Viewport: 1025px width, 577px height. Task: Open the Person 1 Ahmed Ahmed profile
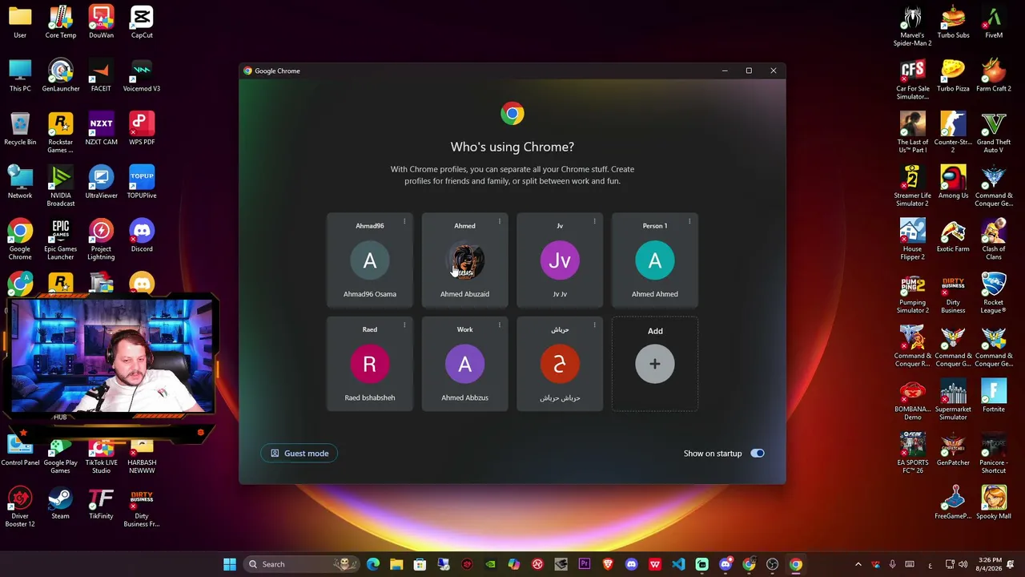coord(655,260)
